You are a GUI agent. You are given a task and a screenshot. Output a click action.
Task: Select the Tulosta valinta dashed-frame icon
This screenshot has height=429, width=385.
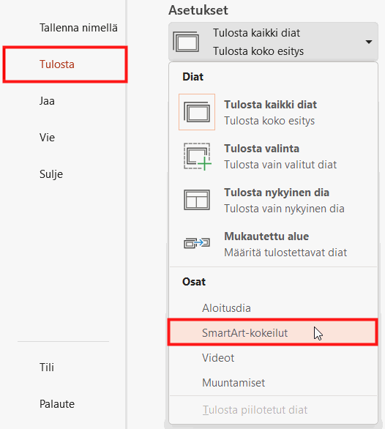pos(197,156)
